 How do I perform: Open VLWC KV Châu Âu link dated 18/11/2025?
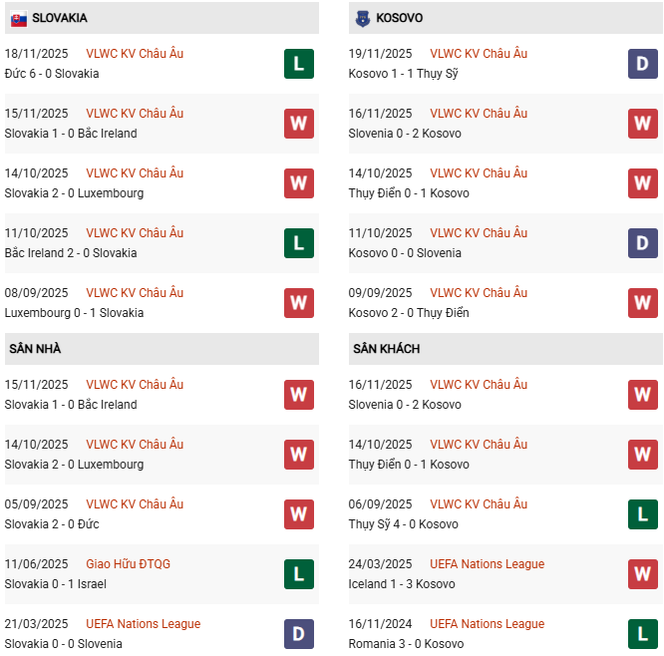tap(135, 54)
